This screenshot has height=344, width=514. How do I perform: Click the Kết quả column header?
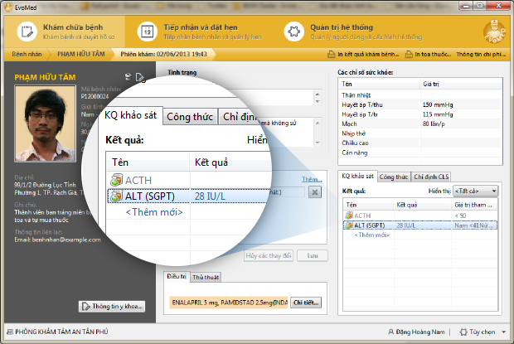(x=423, y=205)
